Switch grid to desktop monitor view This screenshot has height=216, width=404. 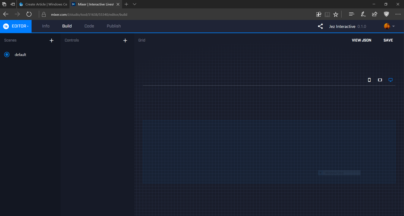(390, 80)
